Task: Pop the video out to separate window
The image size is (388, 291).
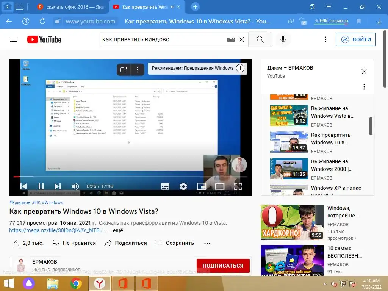Action: pyautogui.click(x=124, y=70)
